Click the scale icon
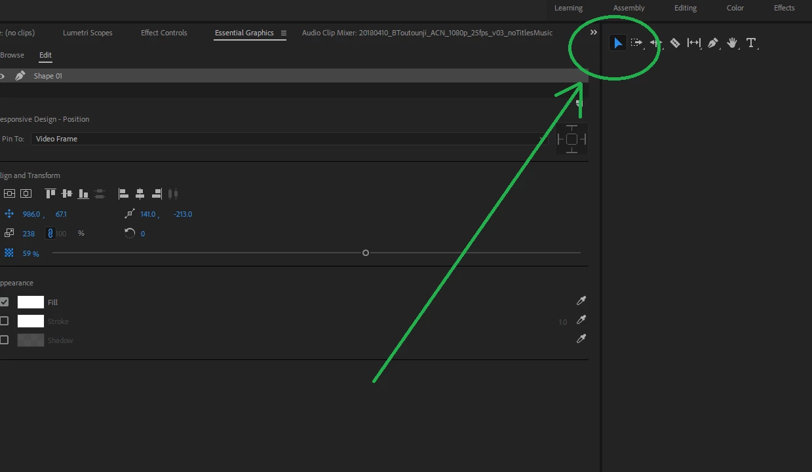The width and height of the screenshot is (812, 472). 9,233
